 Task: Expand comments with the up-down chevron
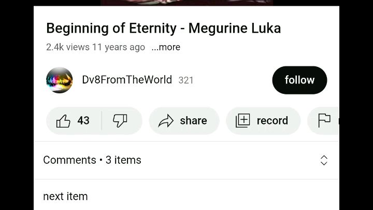pos(324,160)
